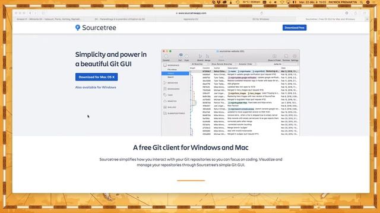Viewport: 380px width, 213px height.
Task: Open Spotlight search in the menu bar
Action: coord(362,2)
